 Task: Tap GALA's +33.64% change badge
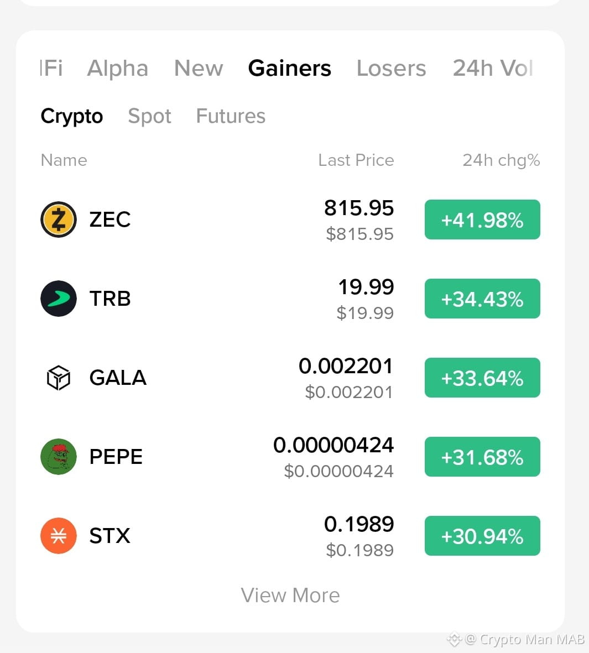pos(482,378)
